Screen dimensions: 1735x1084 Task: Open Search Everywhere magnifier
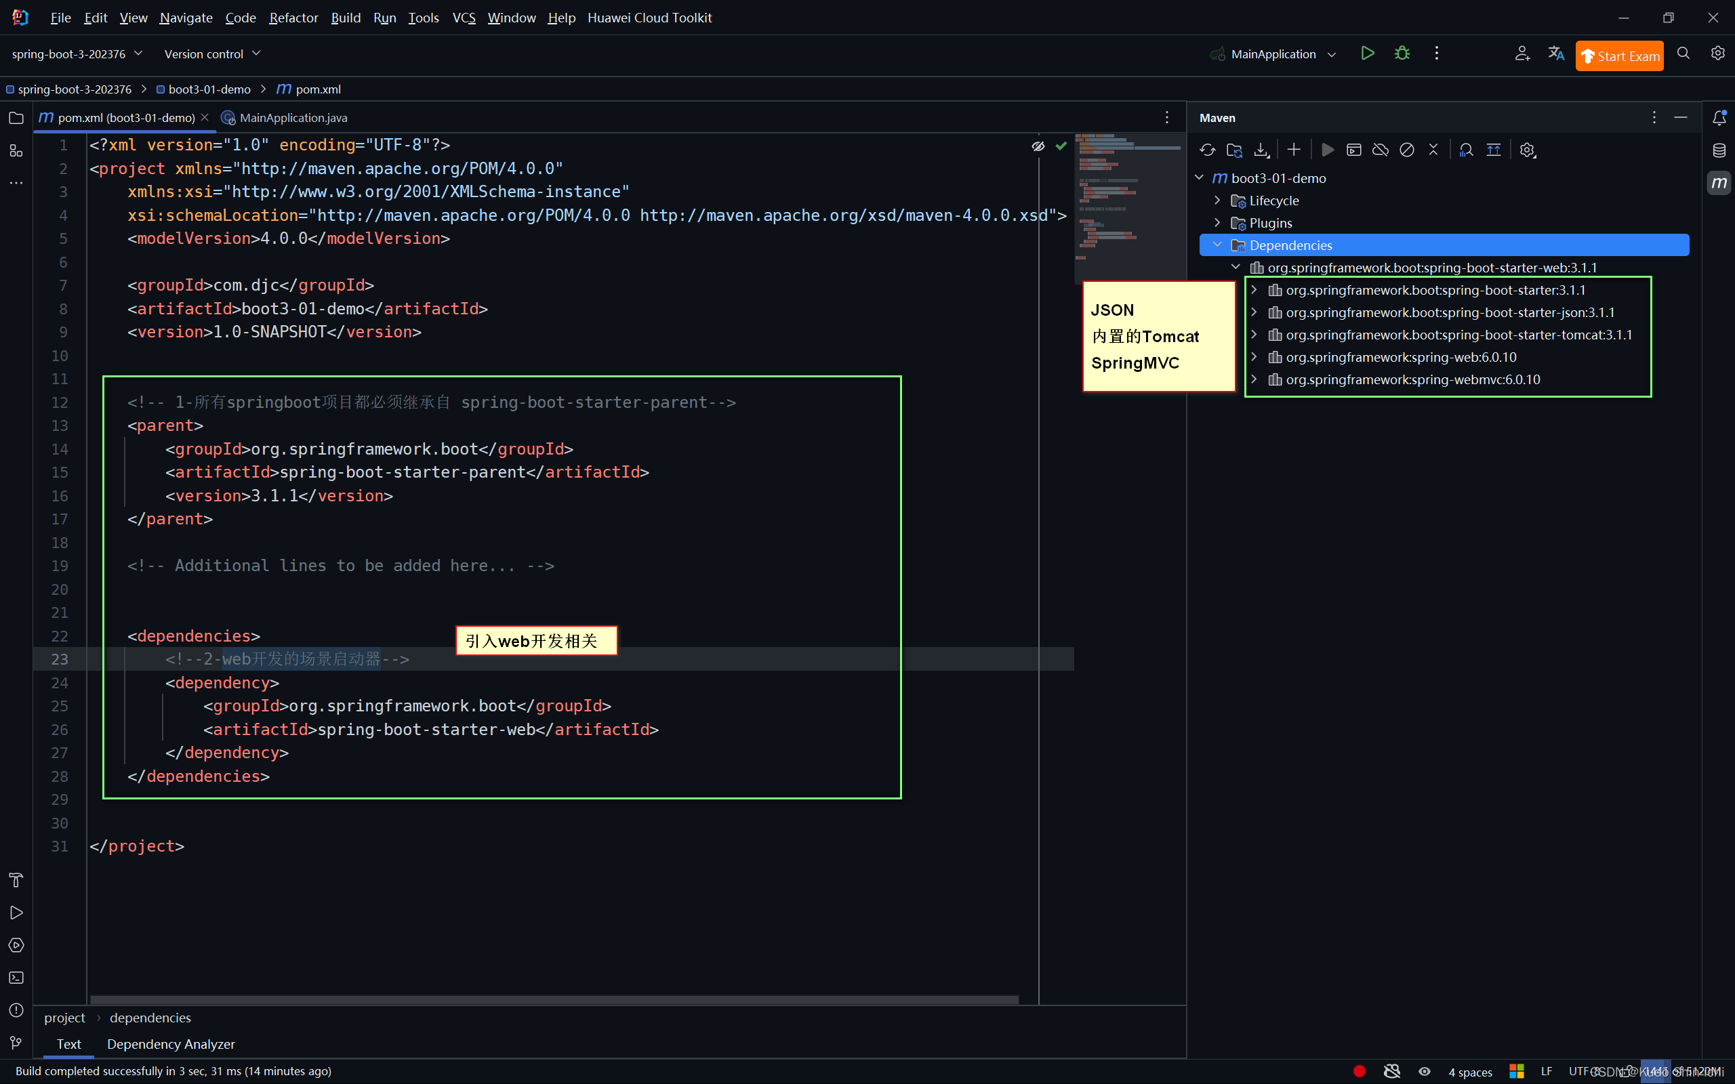point(1683,54)
